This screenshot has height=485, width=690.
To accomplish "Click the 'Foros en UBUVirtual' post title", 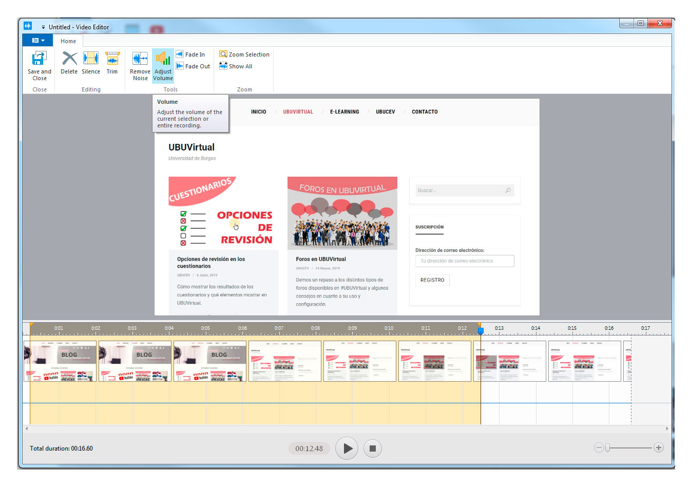I will [321, 259].
